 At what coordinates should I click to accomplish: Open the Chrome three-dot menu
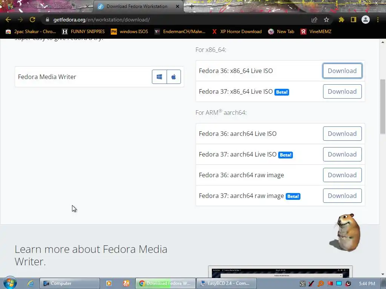pyautogui.click(x=378, y=20)
